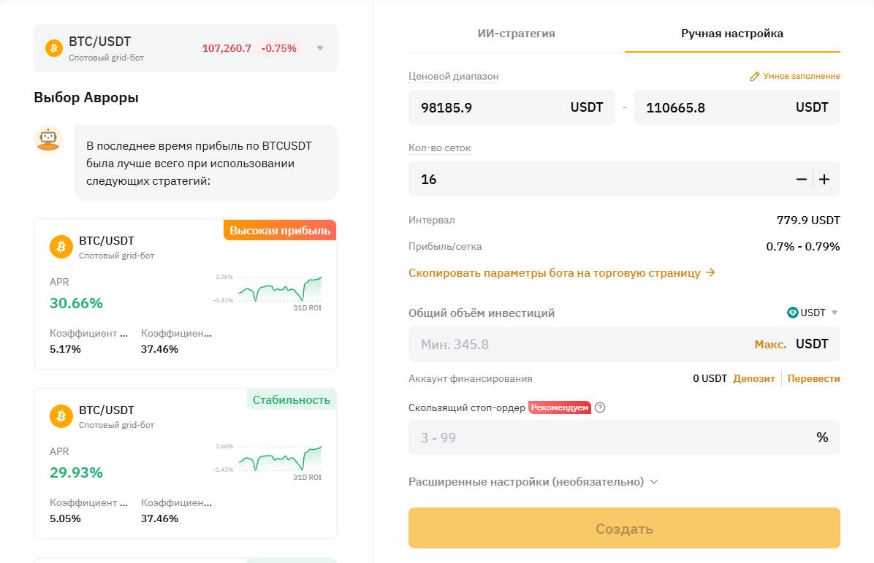
Task: Open the BTC/USDT pair dropdown arrow
Action: tap(320, 48)
